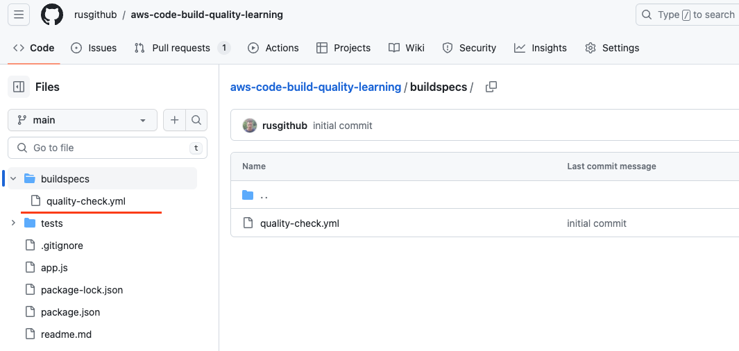Collapse the buildspecs folder chevron
The height and width of the screenshot is (351, 739).
(14, 178)
